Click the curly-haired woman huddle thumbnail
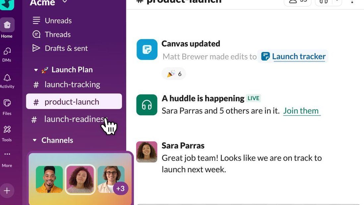Screen dimensions: 364x205 (80, 179)
